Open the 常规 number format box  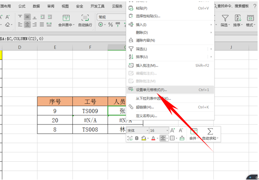tap(112, 17)
